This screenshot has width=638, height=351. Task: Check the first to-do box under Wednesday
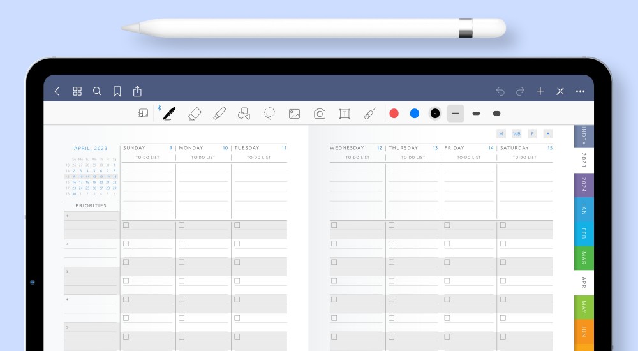[334, 225]
